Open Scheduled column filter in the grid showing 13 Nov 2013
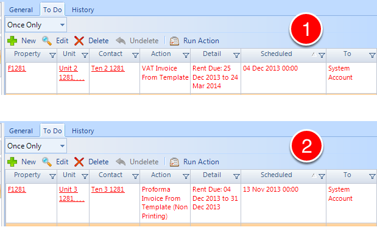The height and width of the screenshot is (230, 377). point(322,176)
